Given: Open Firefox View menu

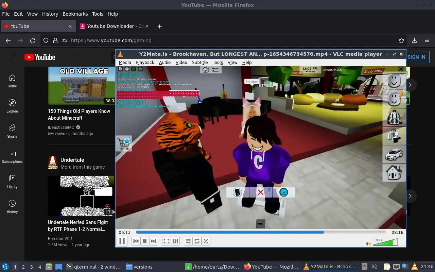Looking at the screenshot, I should (32, 14).
